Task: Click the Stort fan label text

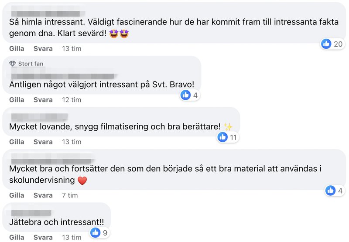Action: (31, 64)
